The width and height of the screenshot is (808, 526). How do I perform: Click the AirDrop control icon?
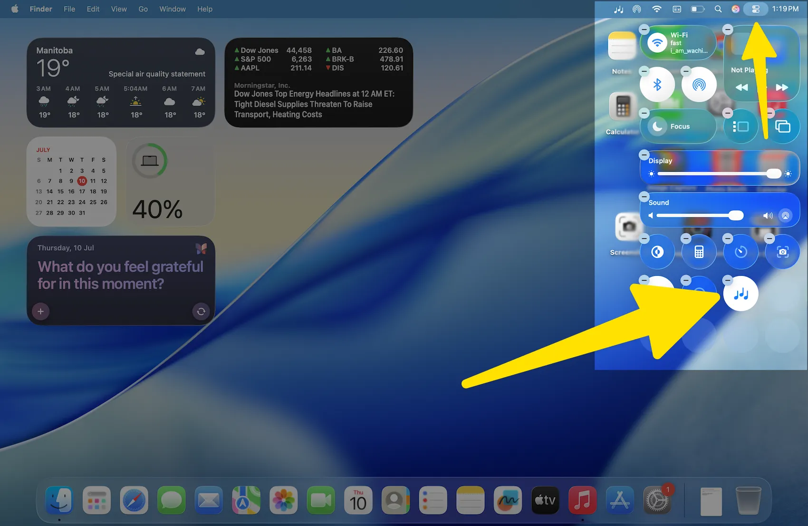pyautogui.click(x=699, y=84)
